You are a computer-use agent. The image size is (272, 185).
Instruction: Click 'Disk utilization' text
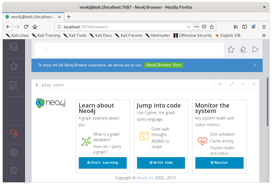(222, 134)
